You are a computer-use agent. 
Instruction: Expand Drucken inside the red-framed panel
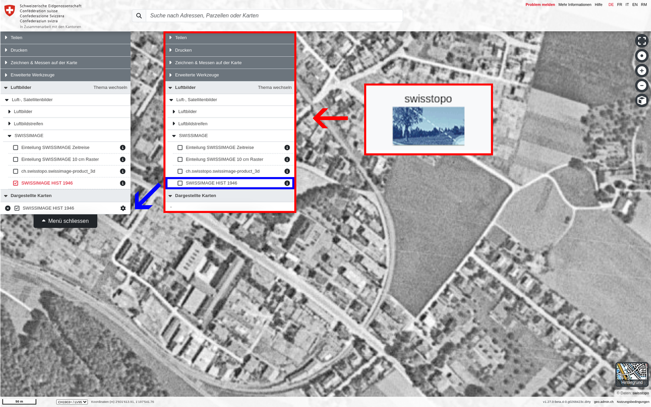click(183, 50)
